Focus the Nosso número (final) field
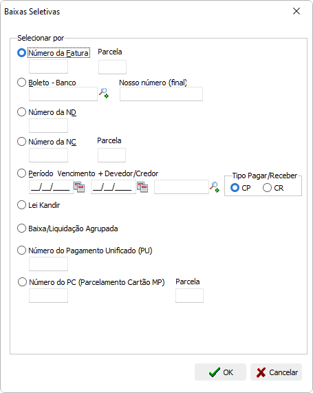 [161, 94]
